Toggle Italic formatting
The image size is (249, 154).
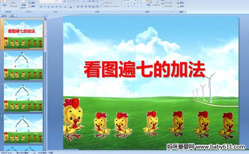point(45,7)
